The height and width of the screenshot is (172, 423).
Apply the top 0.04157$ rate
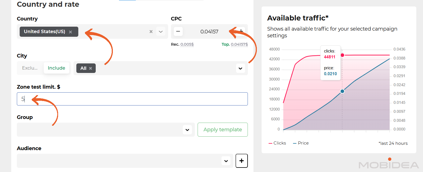point(239,44)
